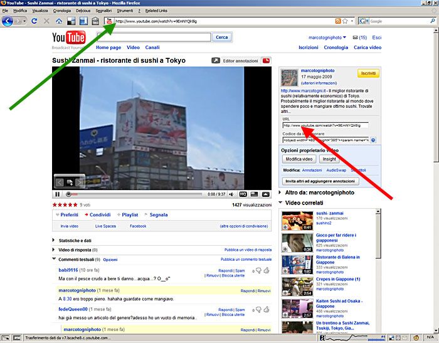The image size is (439, 343).
Task: Open bookmark star dropdown arrow
Action: [x=352, y=21]
